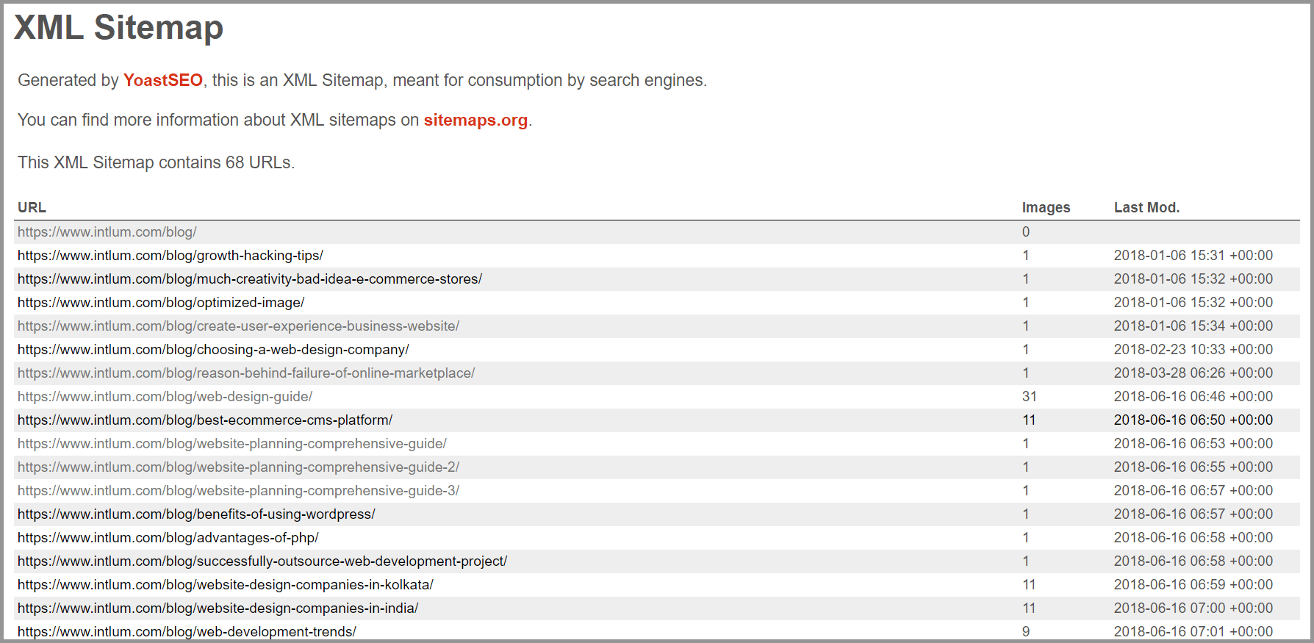Sort by the Images column header
The height and width of the screenshot is (643, 1314).
click(1046, 208)
